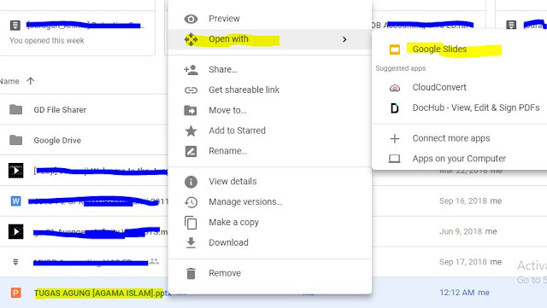Choose DocHub - View, Edit & Sign PDFs
547x308 pixels.
pyautogui.click(x=460, y=108)
